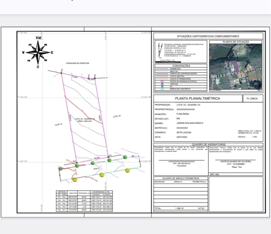Click the dashed black confrontation limits line sample
The image size is (271, 234).
(x=162, y=74)
